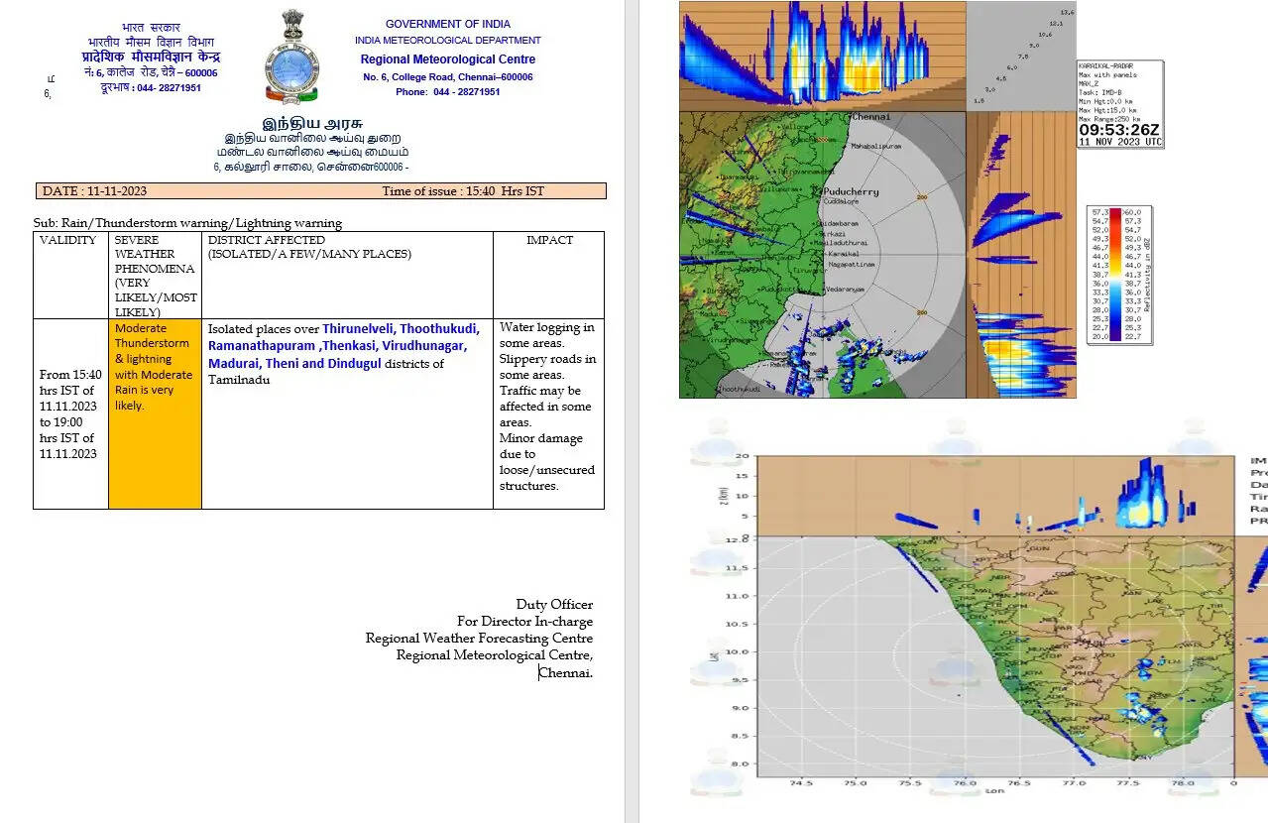The width and height of the screenshot is (1268, 823).
Task: Select the VALIDITY column header
Action: click(x=69, y=240)
